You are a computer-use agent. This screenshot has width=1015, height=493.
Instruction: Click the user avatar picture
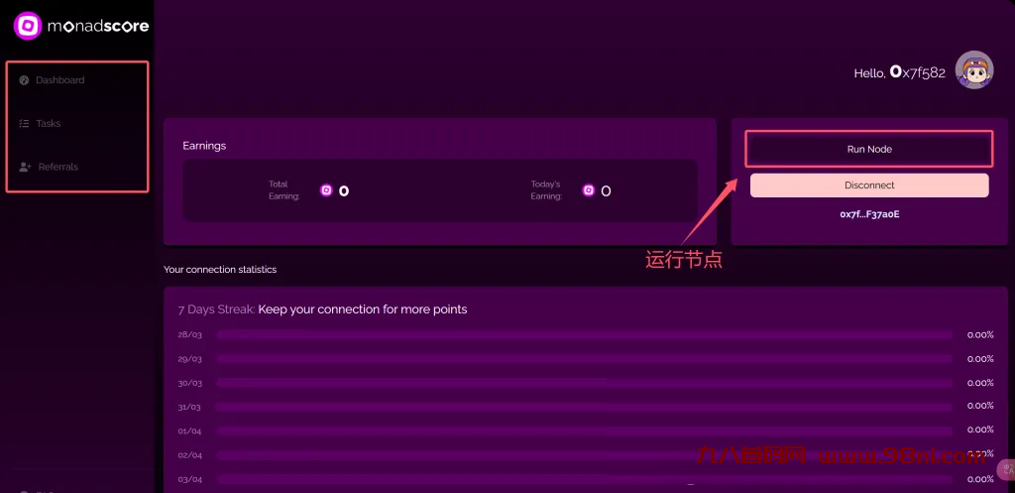[973, 70]
